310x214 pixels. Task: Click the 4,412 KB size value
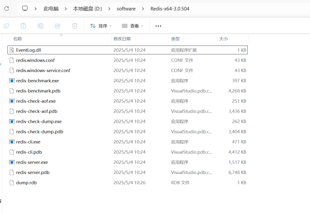[x=237, y=152]
